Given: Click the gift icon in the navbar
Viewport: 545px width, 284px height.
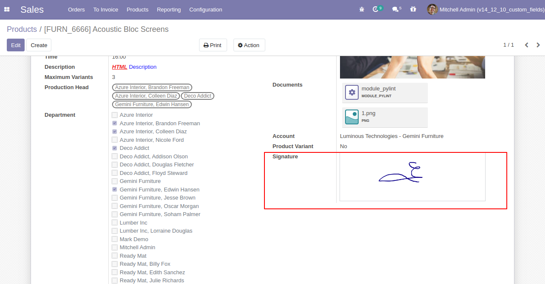Looking at the screenshot, I should (x=413, y=9).
